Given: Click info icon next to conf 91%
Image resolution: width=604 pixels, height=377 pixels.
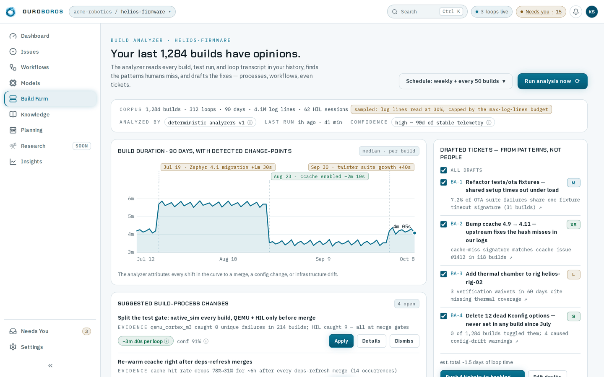Looking at the screenshot, I should (206, 341).
